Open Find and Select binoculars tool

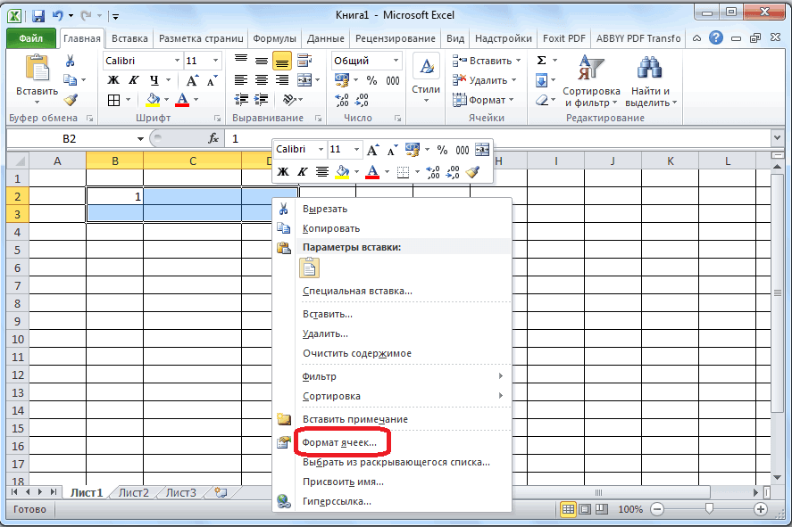click(649, 80)
